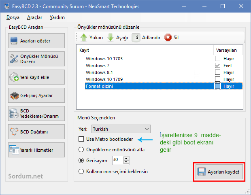This screenshot has height=195, width=251.
Task: Open Yeni Kayıt ekle tool
Action: [x=36, y=77]
